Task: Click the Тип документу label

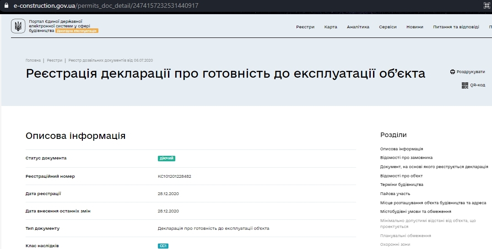Action: tap(43, 228)
